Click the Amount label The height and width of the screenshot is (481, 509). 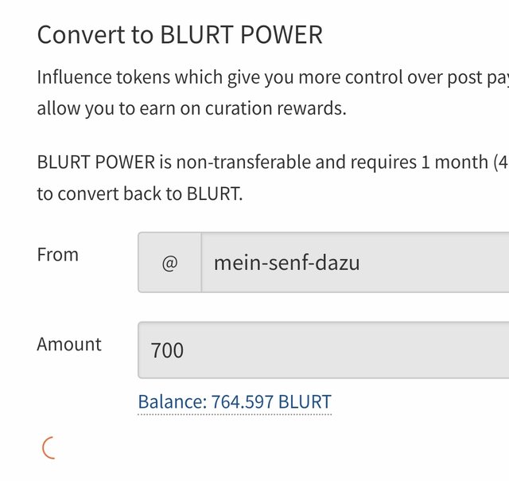[x=69, y=344]
